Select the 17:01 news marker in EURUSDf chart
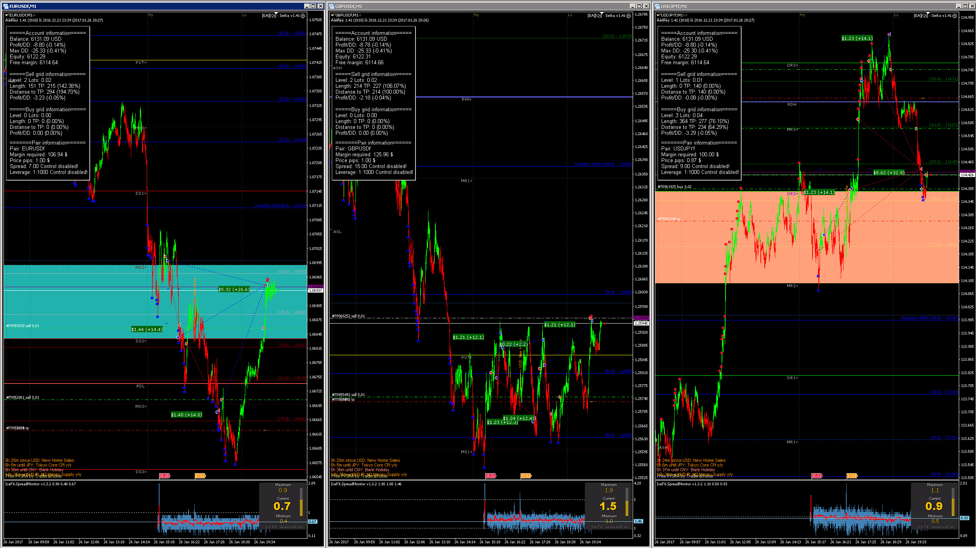Screen dimensions: 976x548 click(200, 476)
